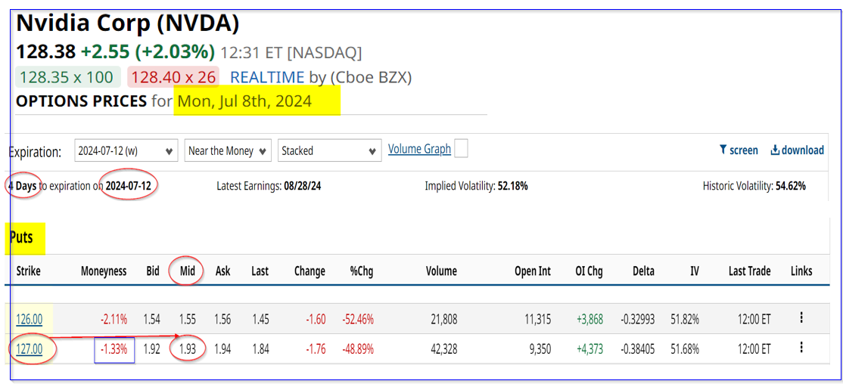Click the Last Trade column header
The height and width of the screenshot is (387, 843).
pyautogui.click(x=749, y=271)
